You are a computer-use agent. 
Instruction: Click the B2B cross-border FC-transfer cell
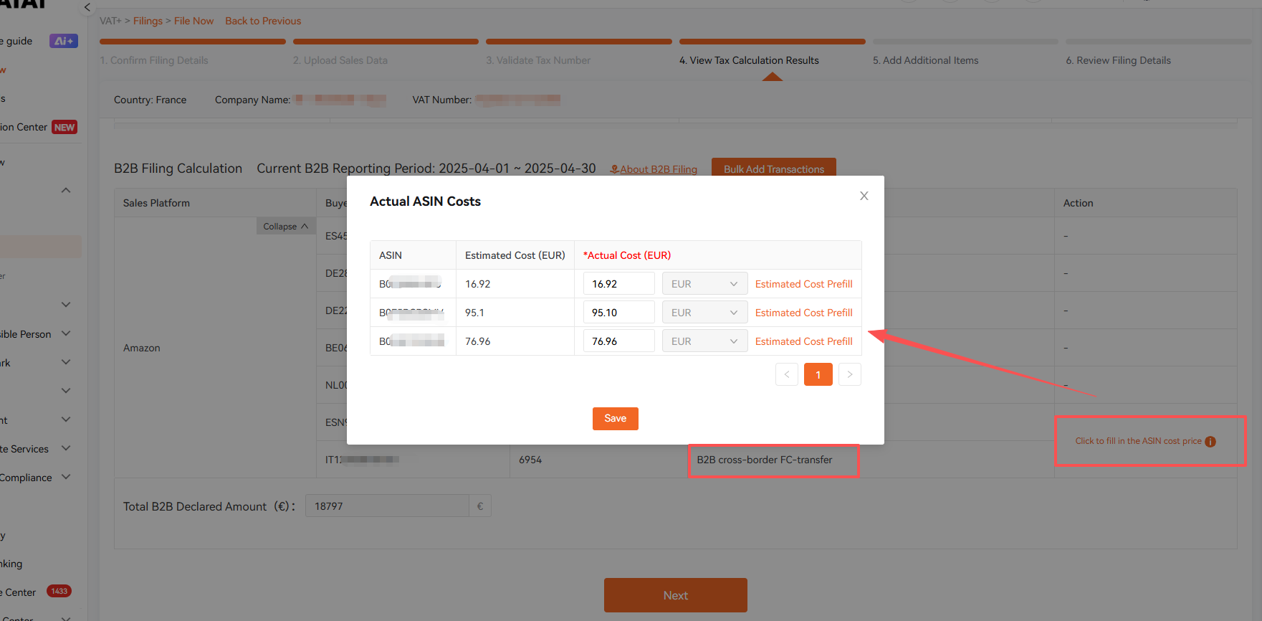tap(765, 460)
